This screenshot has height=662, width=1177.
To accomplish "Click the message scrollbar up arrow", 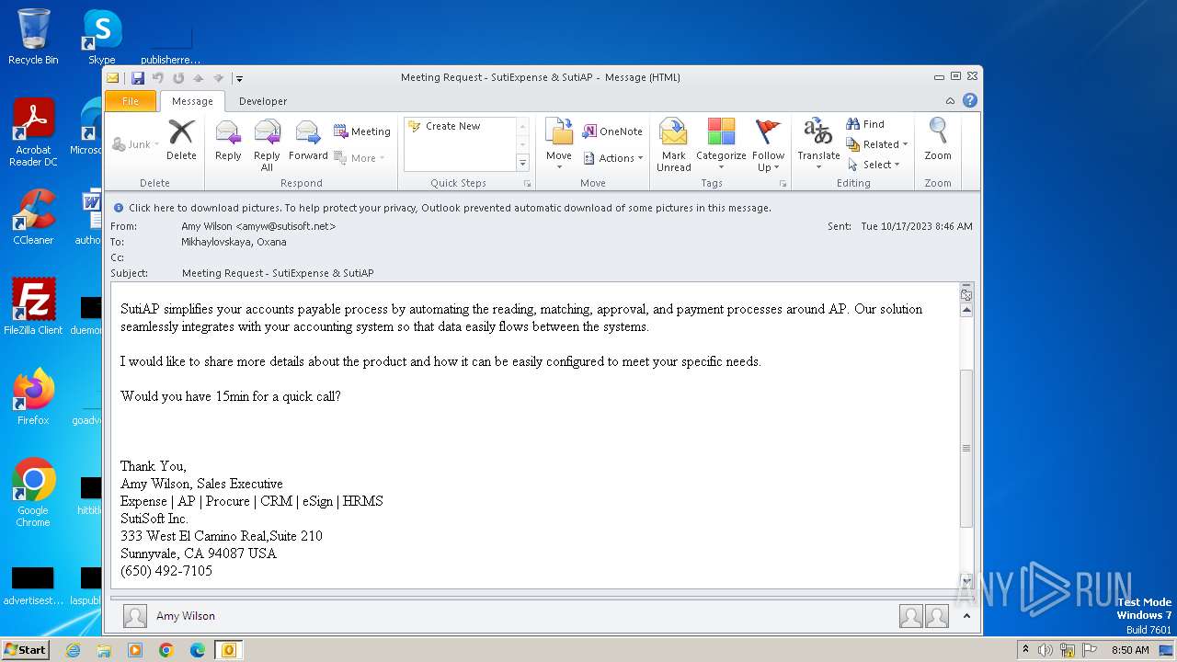I will point(966,310).
